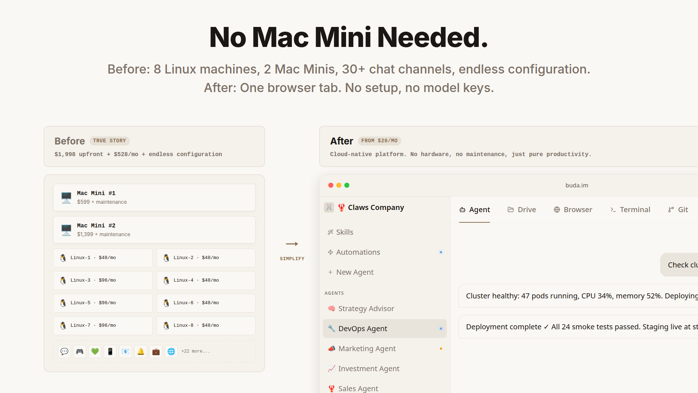
Task: Click the email envelope channel icon
Action: pyautogui.click(x=125, y=352)
